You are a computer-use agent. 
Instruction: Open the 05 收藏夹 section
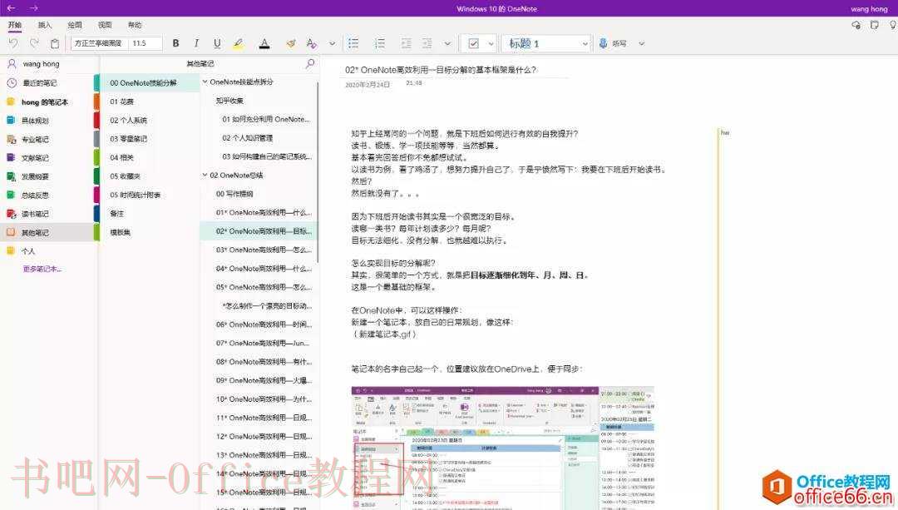[x=149, y=176]
